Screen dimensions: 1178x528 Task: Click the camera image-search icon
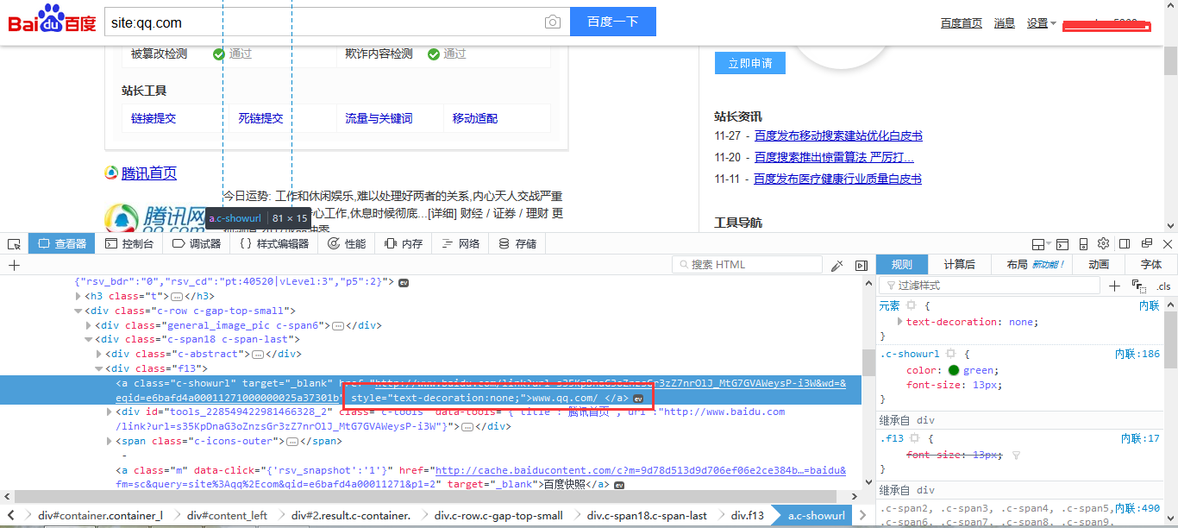(553, 22)
